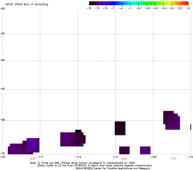
Task: Click the '-117' longitude axis label
Action: click(40, 157)
